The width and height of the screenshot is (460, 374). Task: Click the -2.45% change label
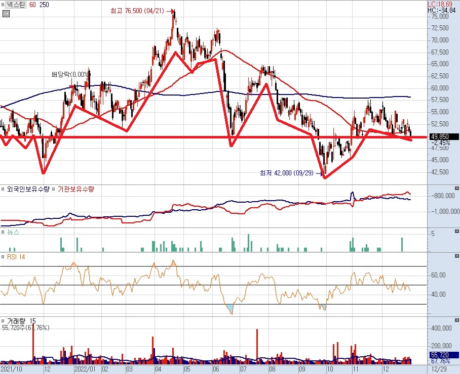(440, 143)
